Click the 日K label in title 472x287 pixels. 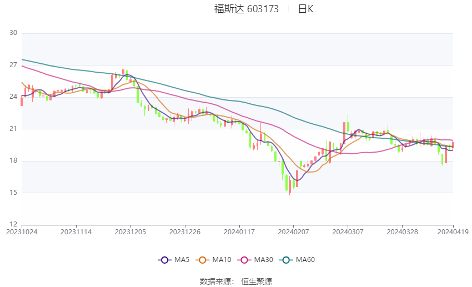305,9
